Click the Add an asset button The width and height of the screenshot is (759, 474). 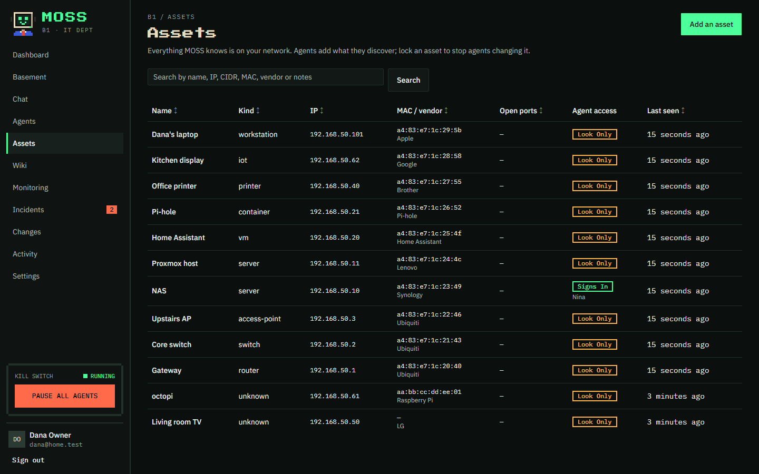point(711,24)
